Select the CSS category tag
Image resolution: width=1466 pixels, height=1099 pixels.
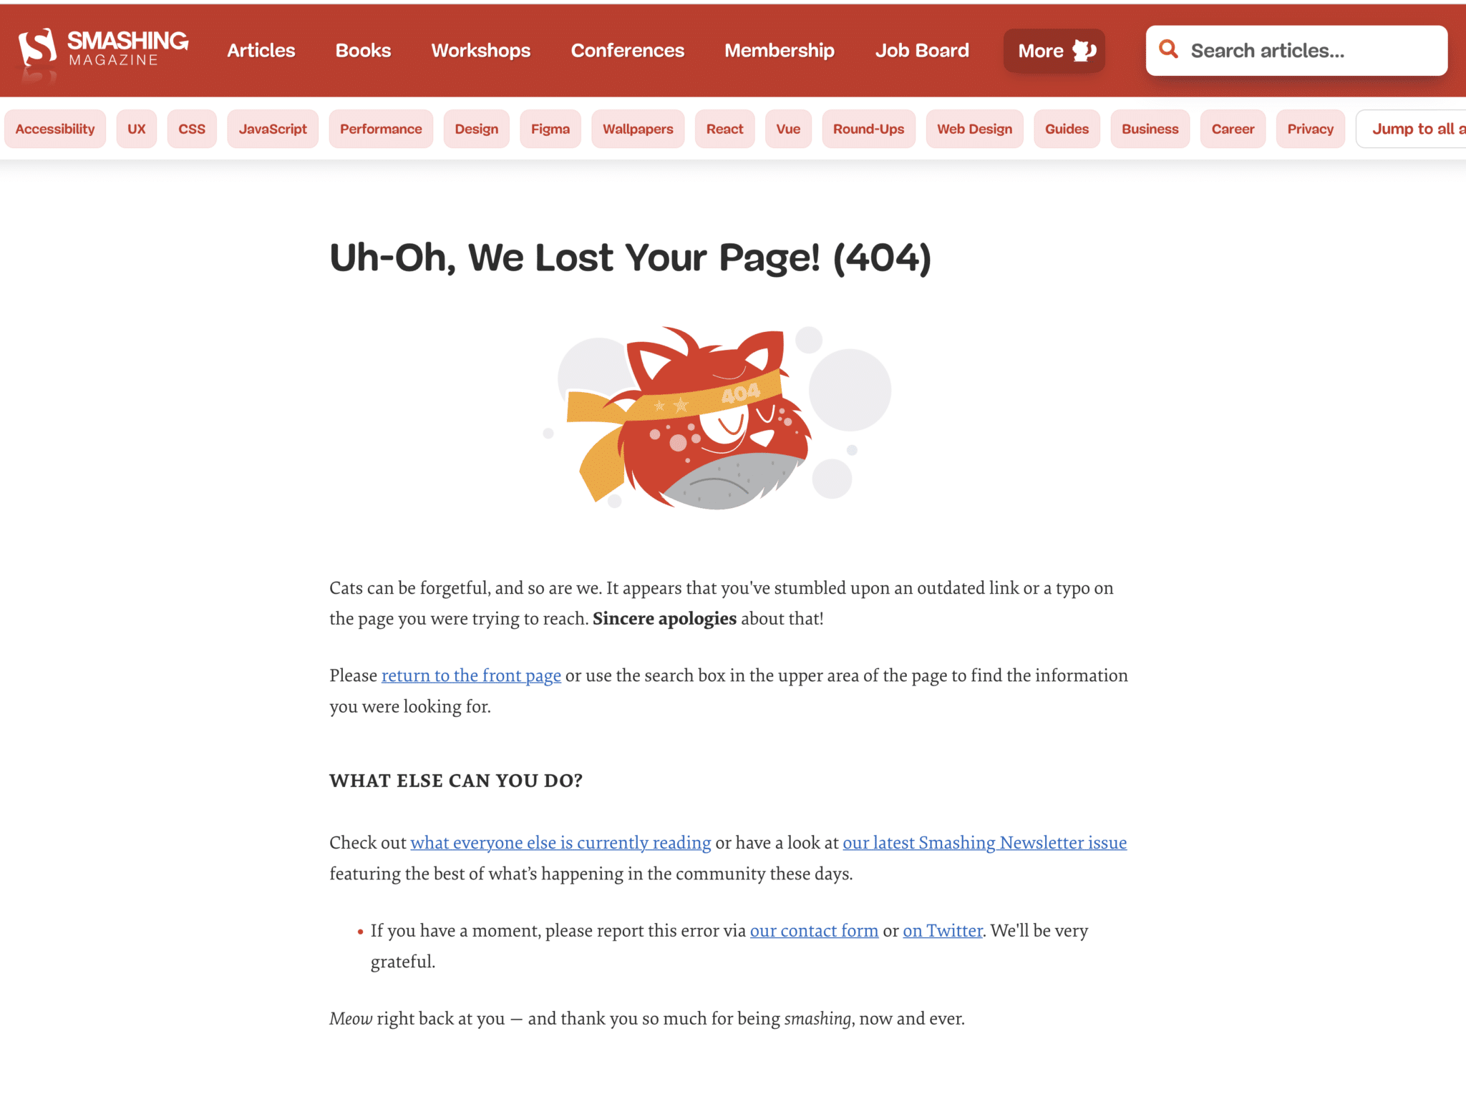(192, 128)
